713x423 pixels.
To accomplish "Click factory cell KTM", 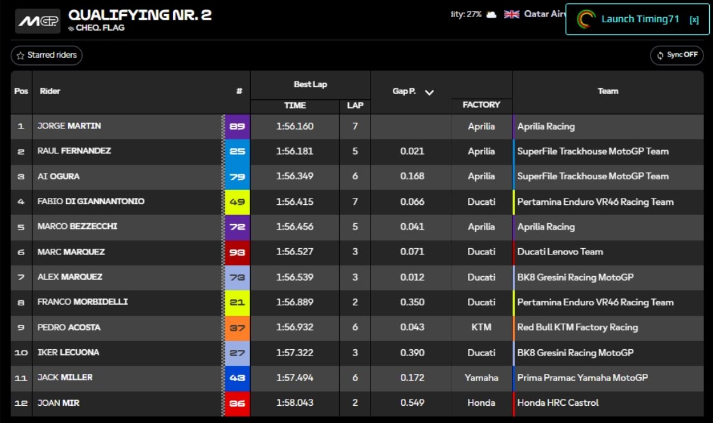I will [481, 327].
